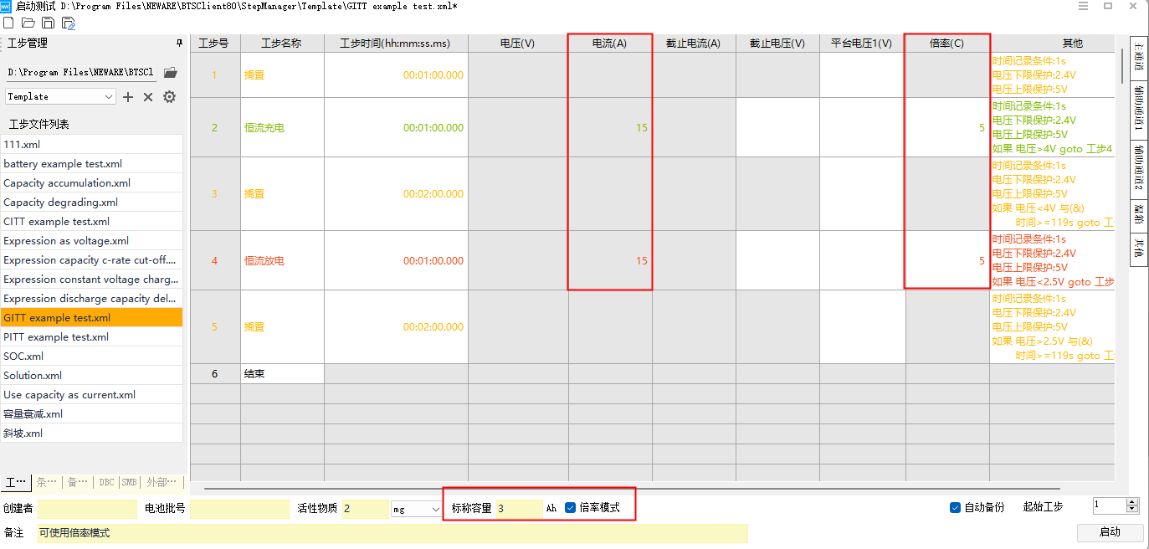Select SOC.xml in file list
1149x549 pixels.
click(91, 356)
